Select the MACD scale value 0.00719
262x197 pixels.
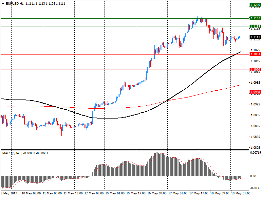point(255,153)
